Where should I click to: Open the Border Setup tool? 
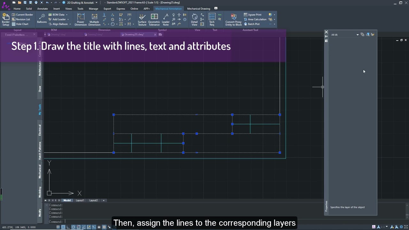(6, 19)
